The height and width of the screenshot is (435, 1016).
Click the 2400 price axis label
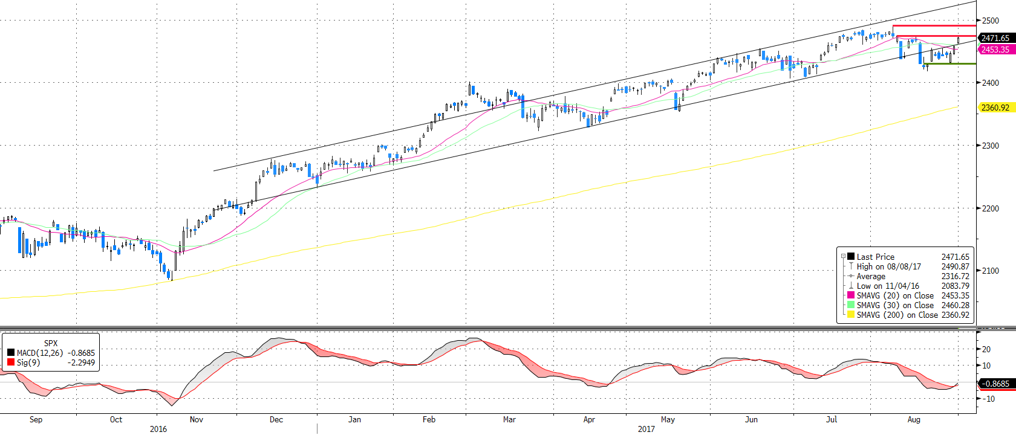[991, 83]
